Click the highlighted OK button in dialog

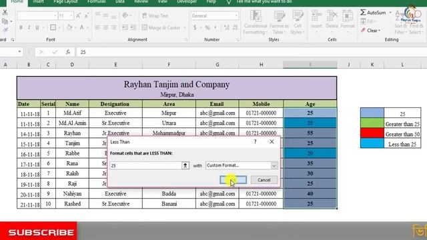point(234,180)
